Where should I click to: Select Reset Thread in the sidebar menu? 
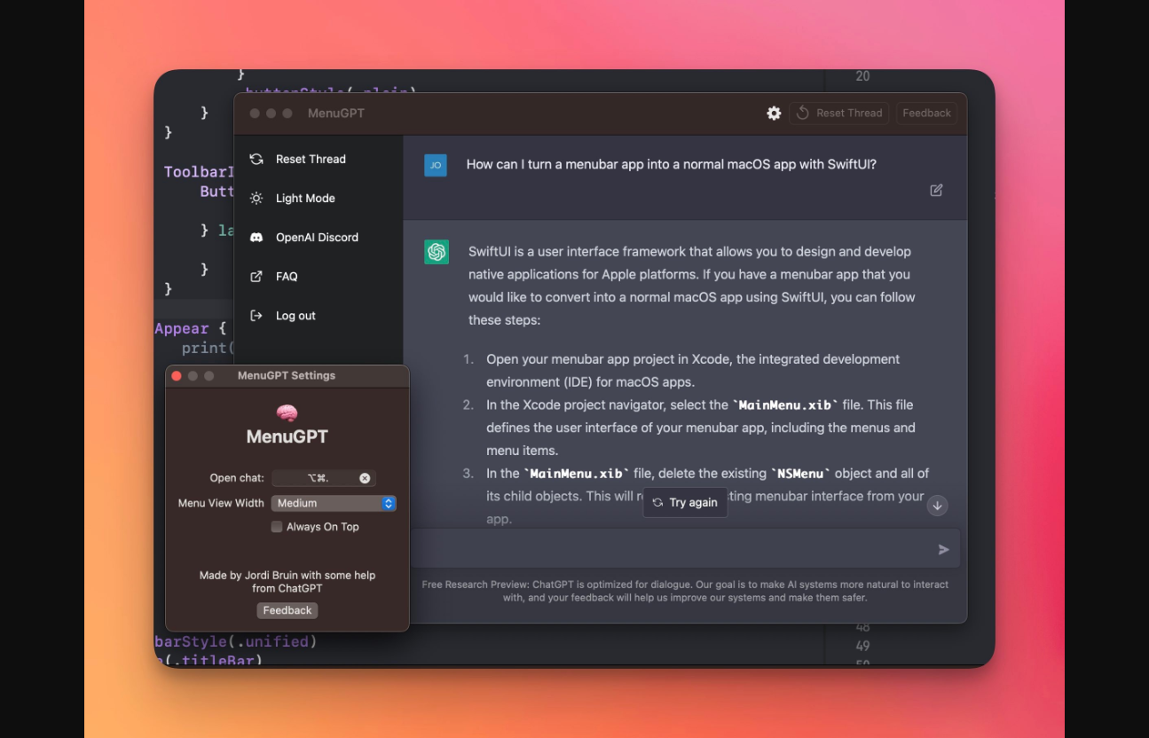click(x=311, y=160)
